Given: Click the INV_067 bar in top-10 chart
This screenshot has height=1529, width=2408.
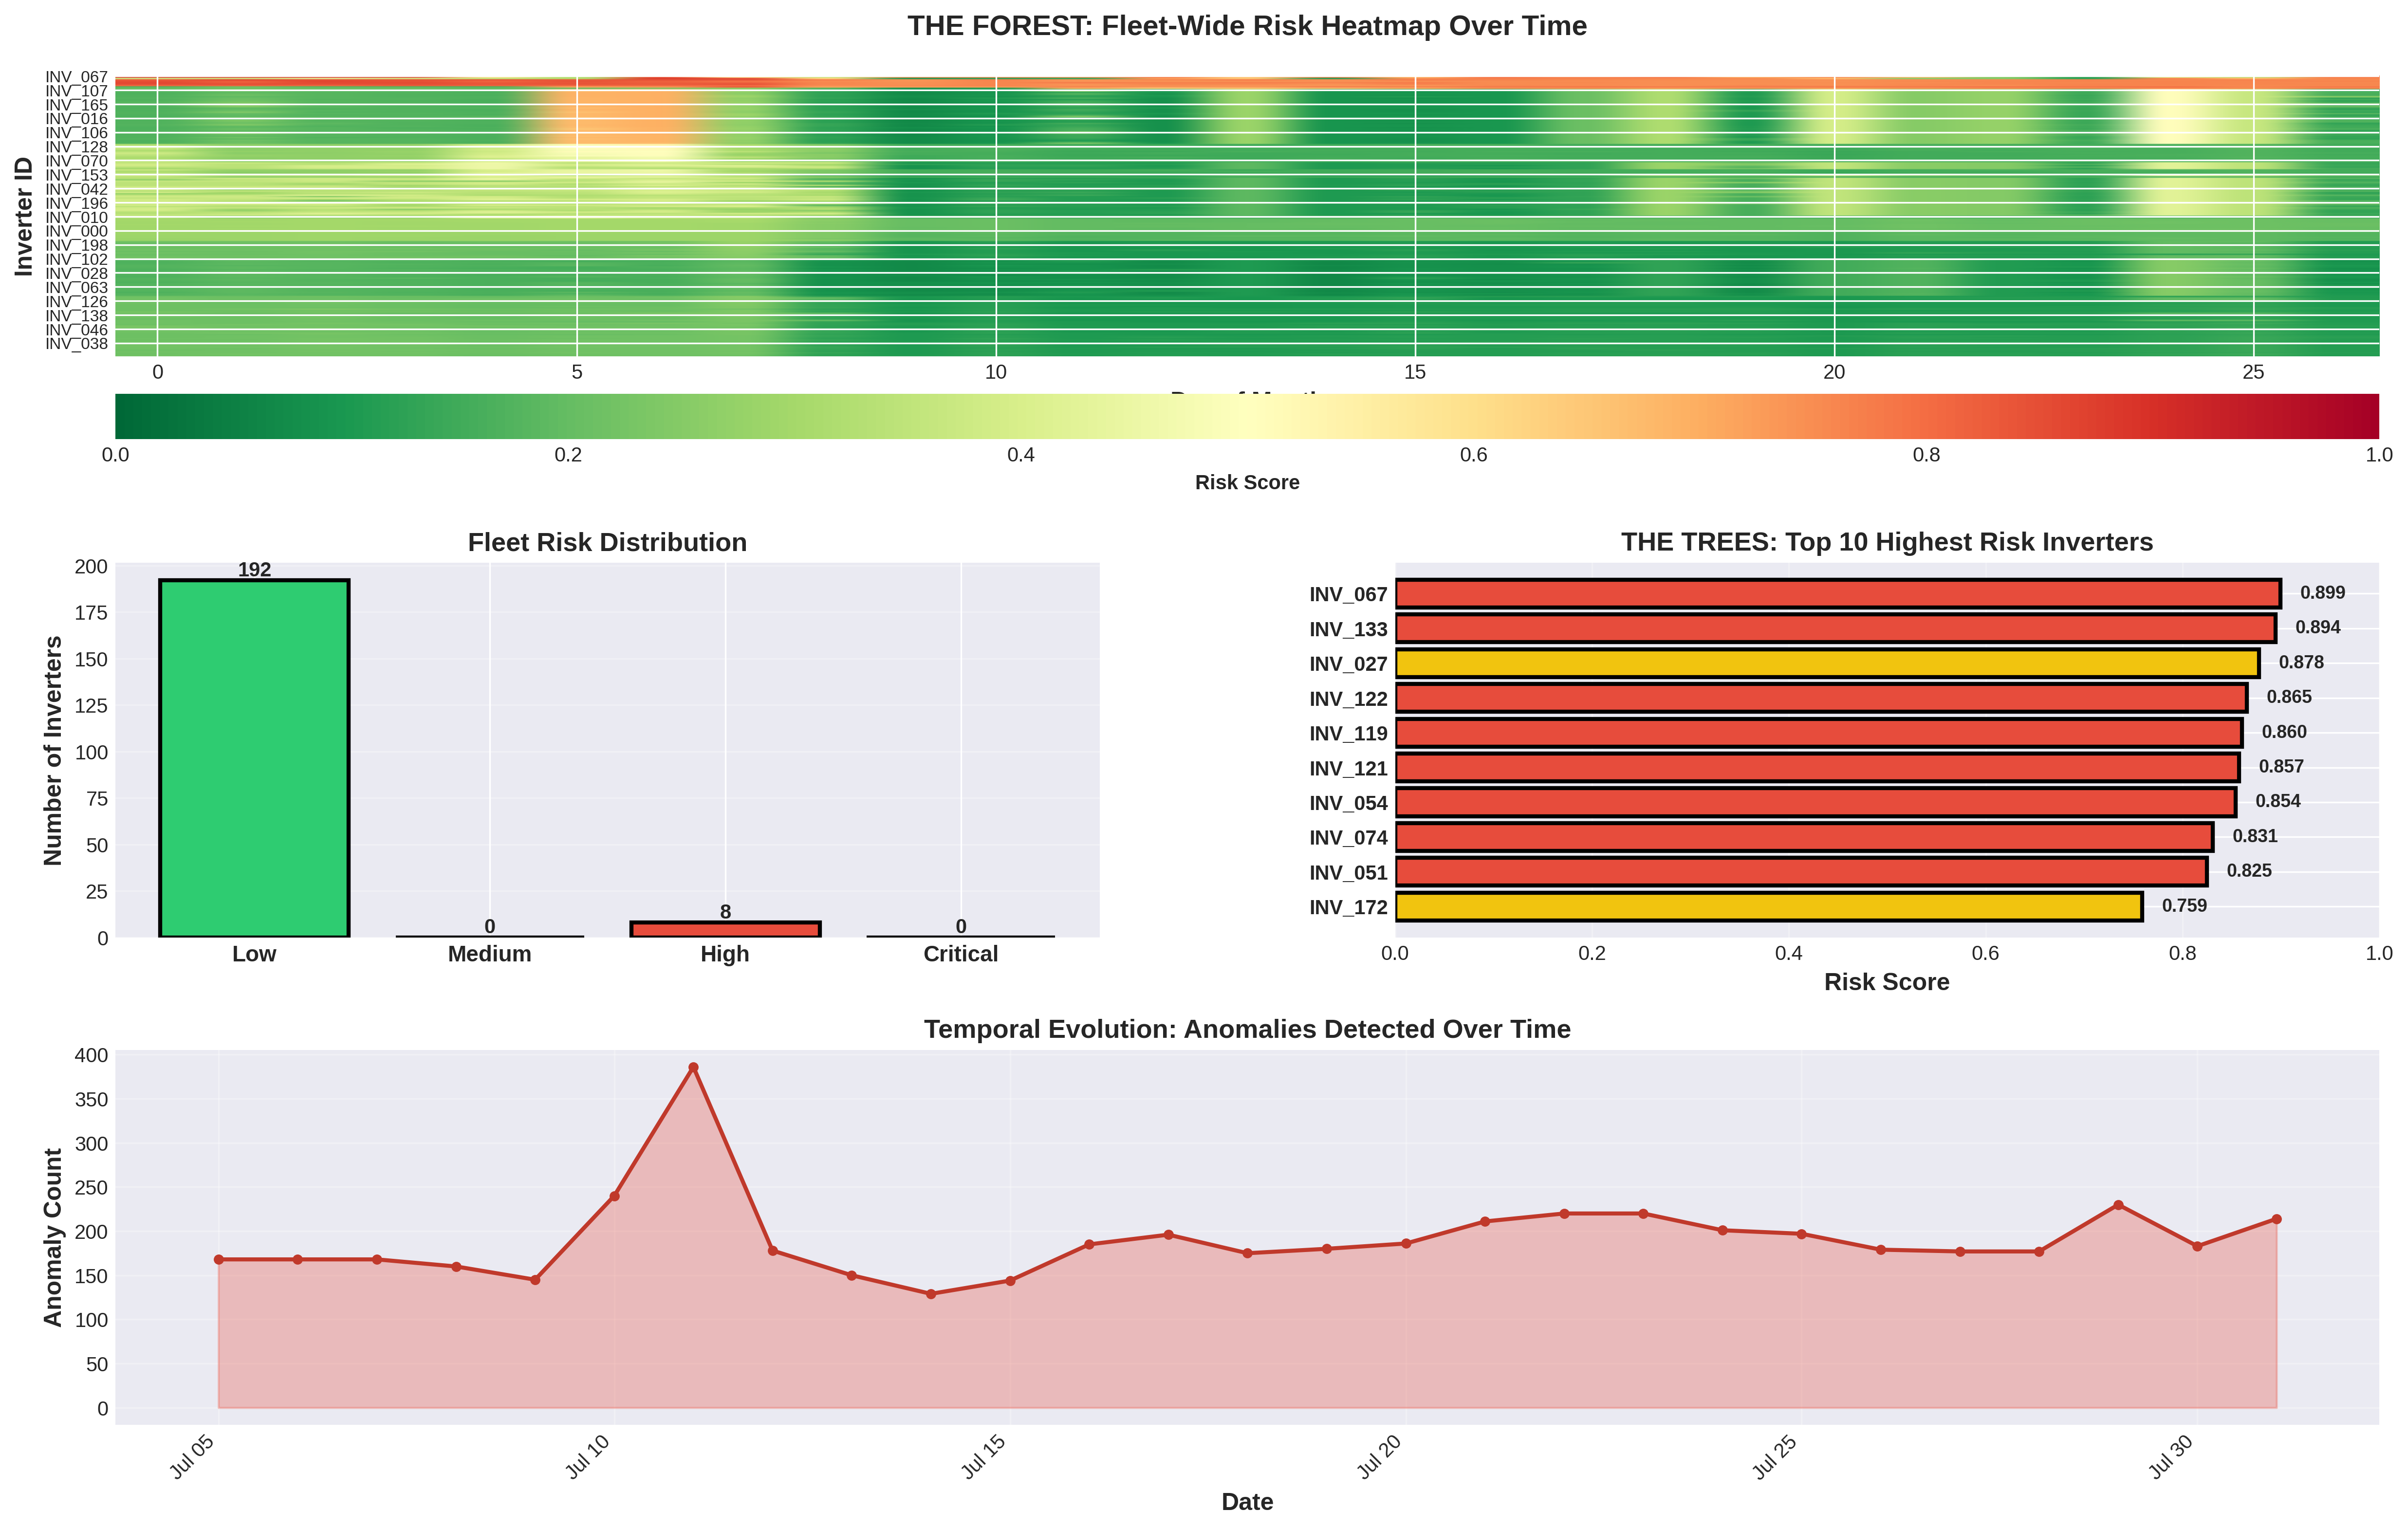Looking at the screenshot, I should [1837, 593].
